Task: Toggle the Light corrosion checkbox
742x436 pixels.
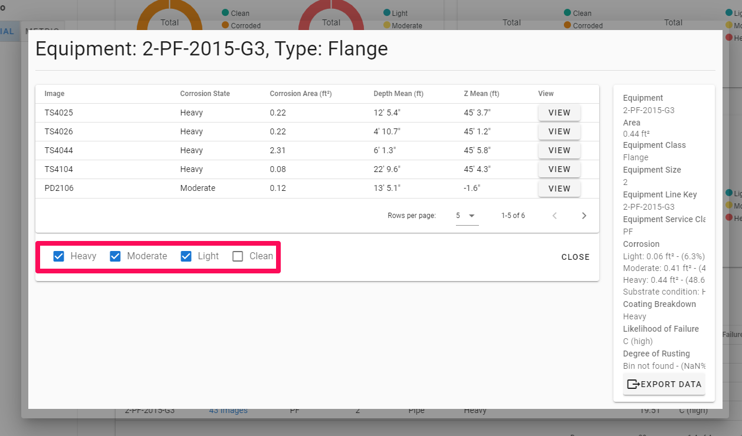Action: click(x=186, y=256)
